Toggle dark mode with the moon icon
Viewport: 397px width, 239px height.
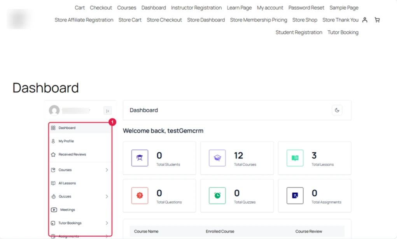(x=337, y=110)
